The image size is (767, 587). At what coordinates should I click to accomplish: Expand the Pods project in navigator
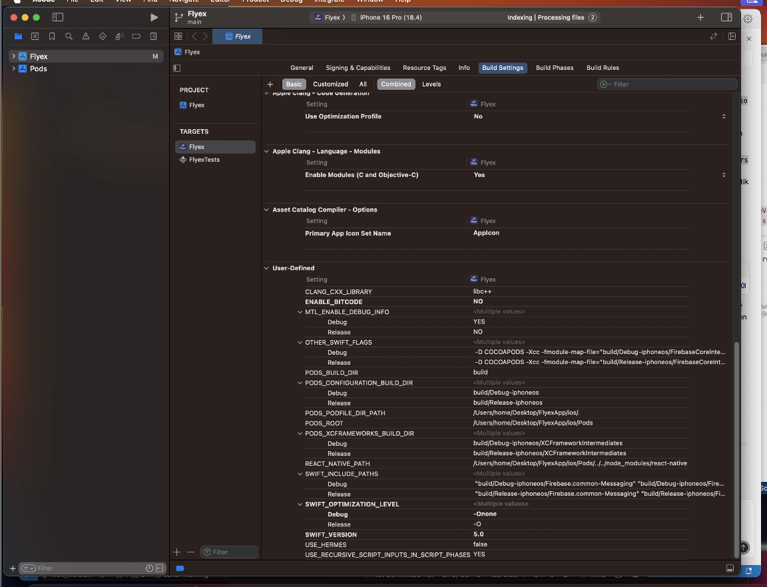click(13, 69)
